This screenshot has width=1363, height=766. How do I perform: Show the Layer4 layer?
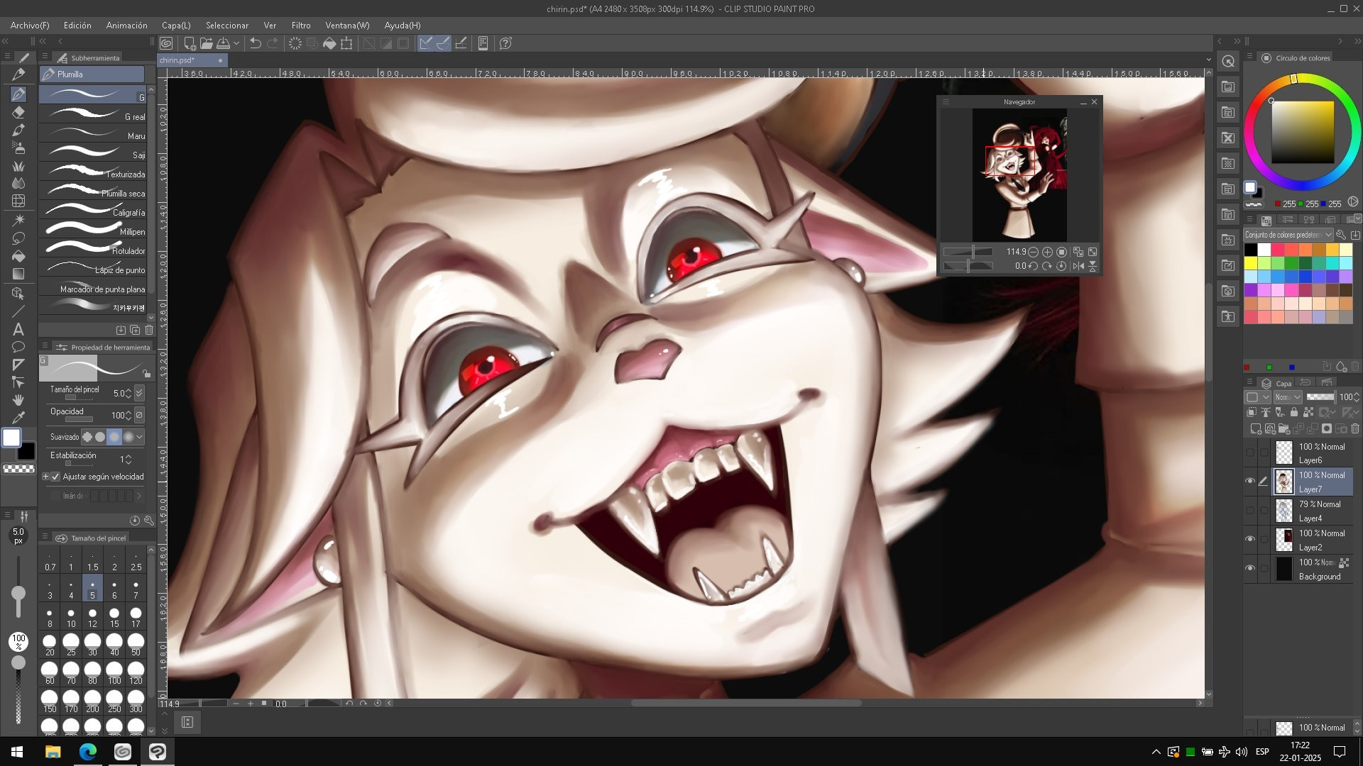click(x=1250, y=510)
